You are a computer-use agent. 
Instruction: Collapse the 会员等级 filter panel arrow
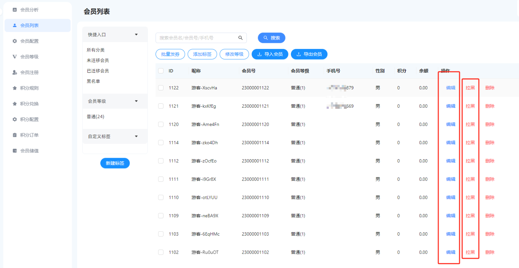coord(136,101)
